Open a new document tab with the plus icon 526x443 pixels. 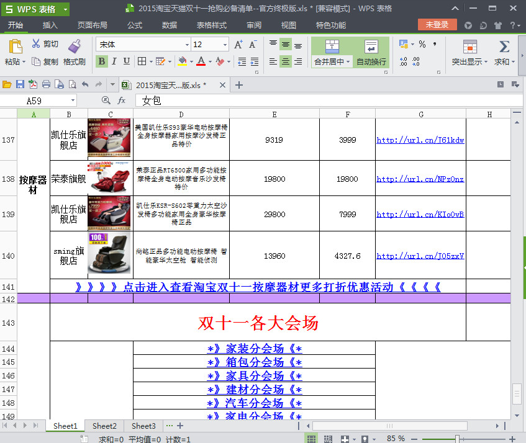239,85
